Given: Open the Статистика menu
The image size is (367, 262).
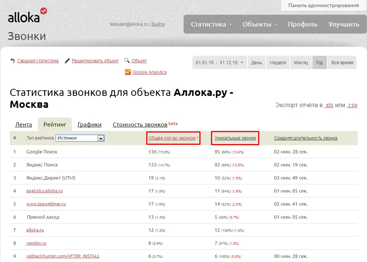Looking at the screenshot, I should (x=211, y=24).
